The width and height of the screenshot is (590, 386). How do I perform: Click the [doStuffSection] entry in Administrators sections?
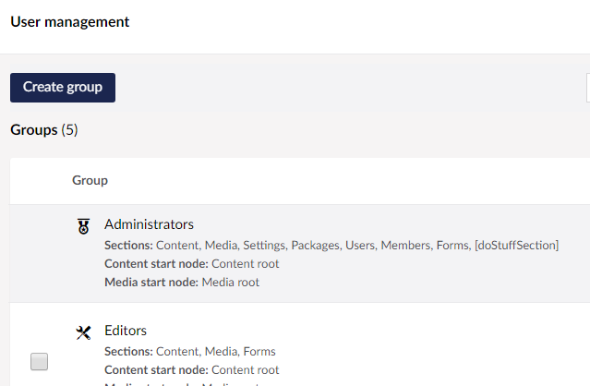click(x=517, y=246)
